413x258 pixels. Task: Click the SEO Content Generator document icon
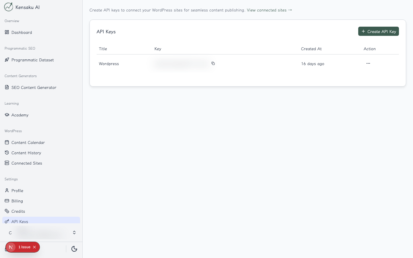click(x=7, y=87)
